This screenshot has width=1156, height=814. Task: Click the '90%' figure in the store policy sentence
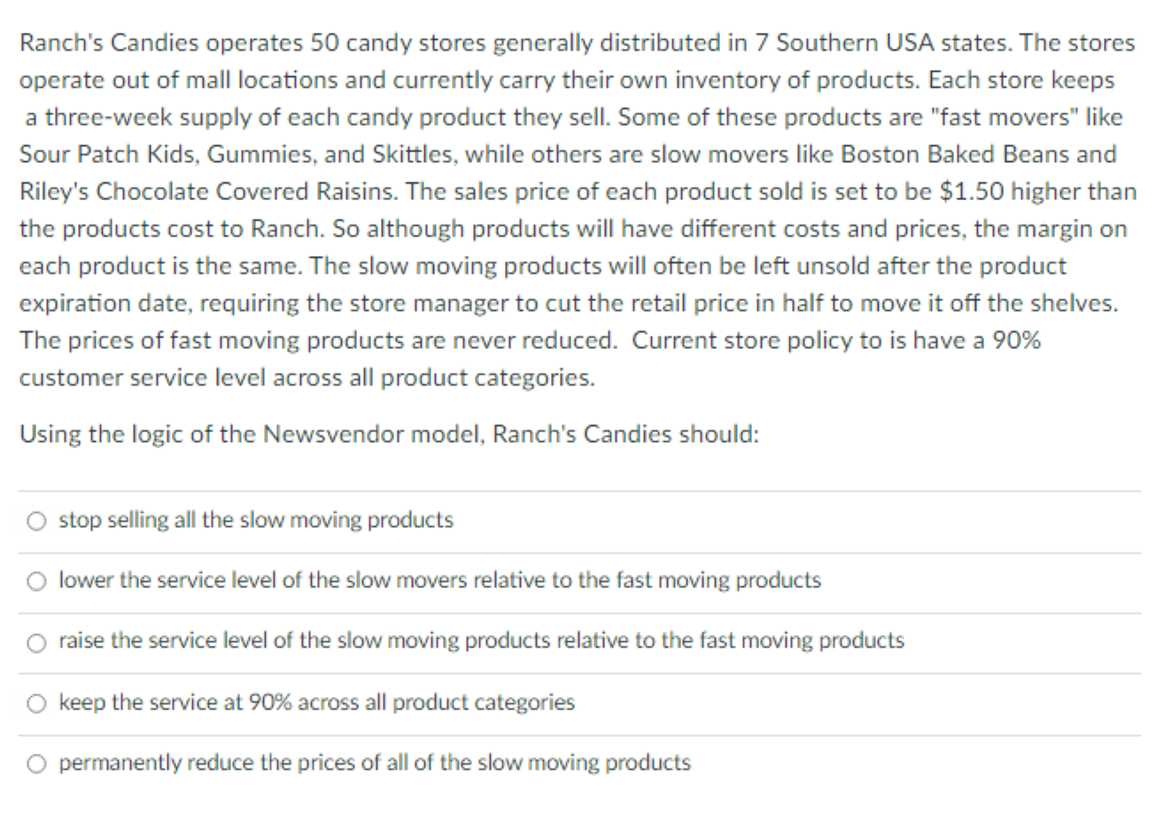tap(1017, 340)
